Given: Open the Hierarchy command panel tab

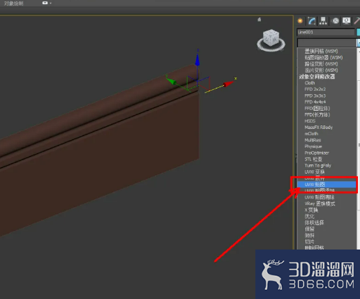Looking at the screenshot, I should pos(323,21).
